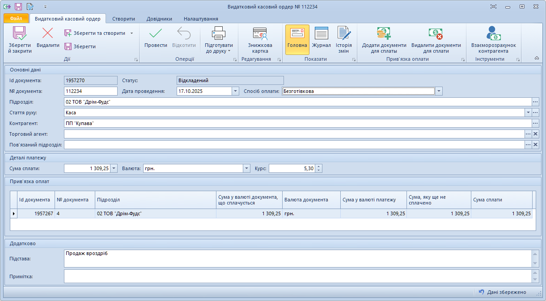Click the 'Зберегти та створити' button
The height and width of the screenshot is (301, 546).
click(95, 33)
